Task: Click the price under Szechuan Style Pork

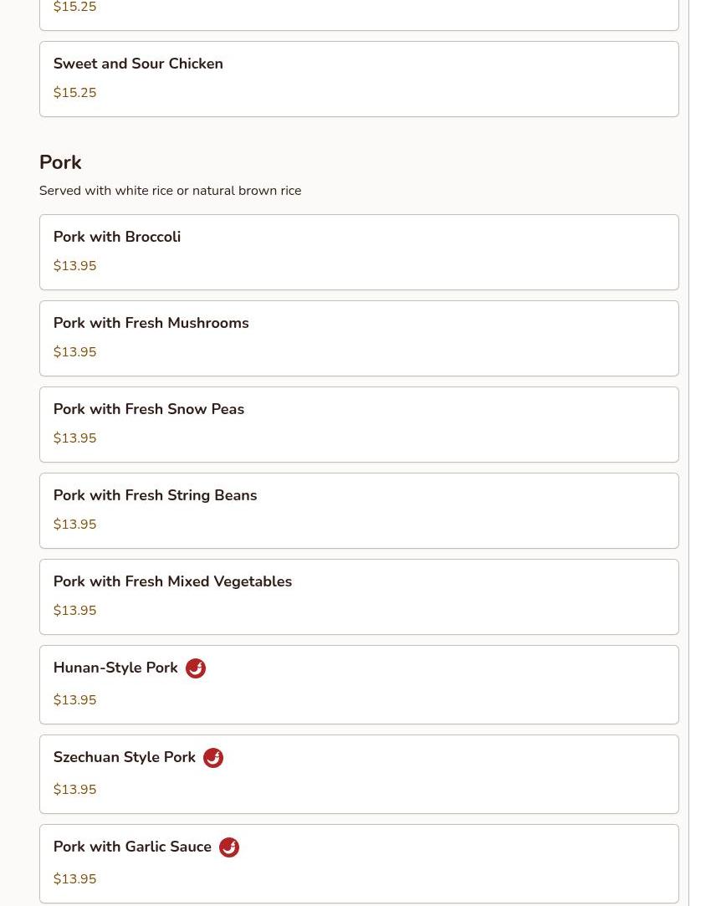Action: [74, 790]
